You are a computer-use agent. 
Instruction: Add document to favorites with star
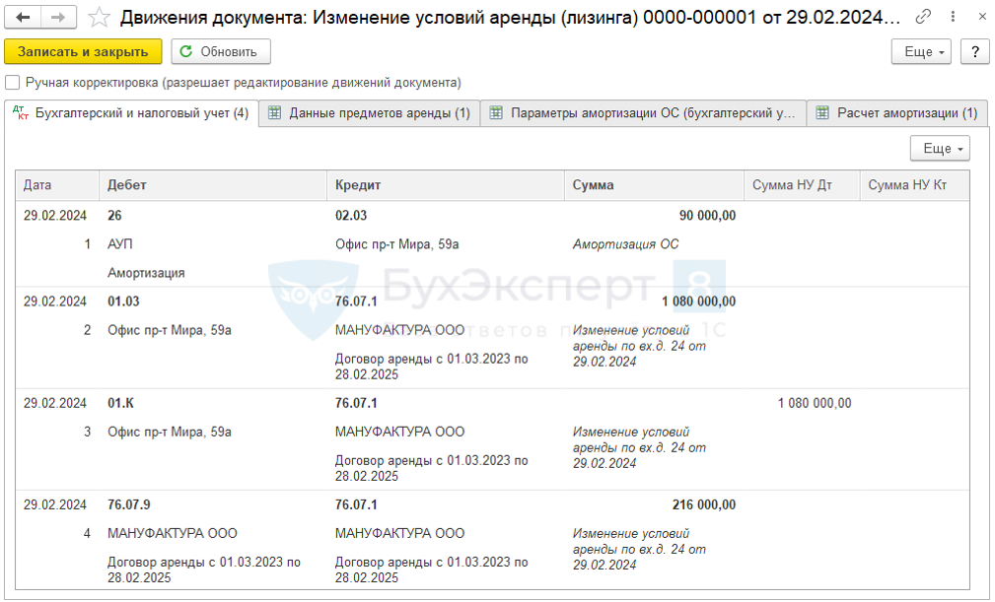[x=99, y=18]
